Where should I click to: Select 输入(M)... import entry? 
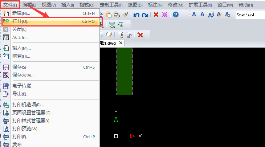click(50, 48)
